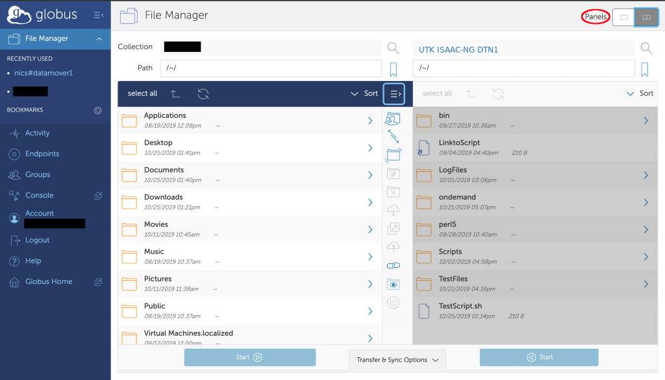
Task: Open Applications folder chevron
Action: tap(370, 121)
